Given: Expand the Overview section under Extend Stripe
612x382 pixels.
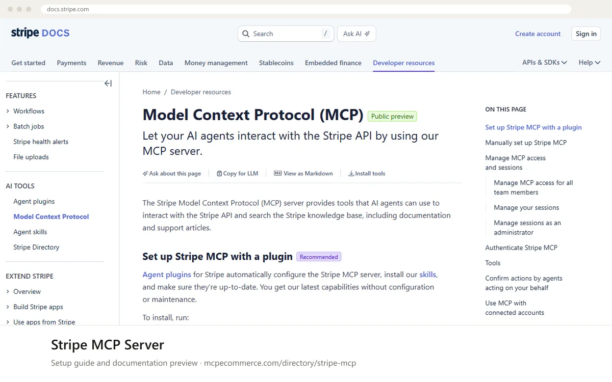Looking at the screenshot, I should coord(8,292).
